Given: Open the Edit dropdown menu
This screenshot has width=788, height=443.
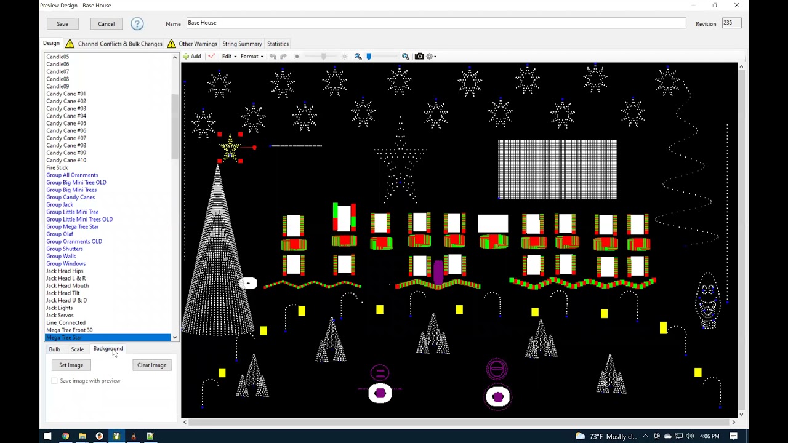Looking at the screenshot, I should click(x=228, y=57).
